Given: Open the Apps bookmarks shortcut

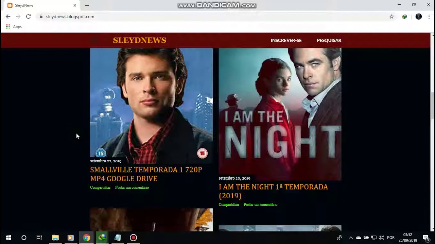Looking at the screenshot, I should point(14,27).
